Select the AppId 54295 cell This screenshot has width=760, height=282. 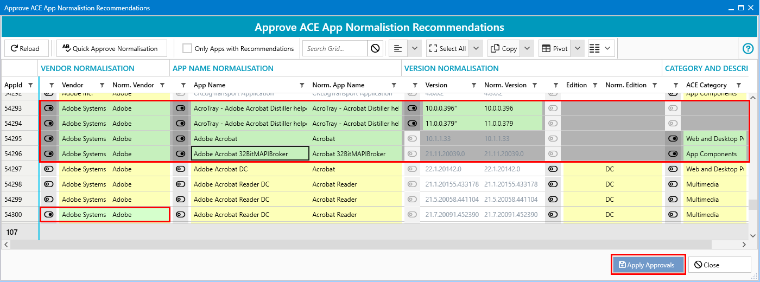pos(20,139)
